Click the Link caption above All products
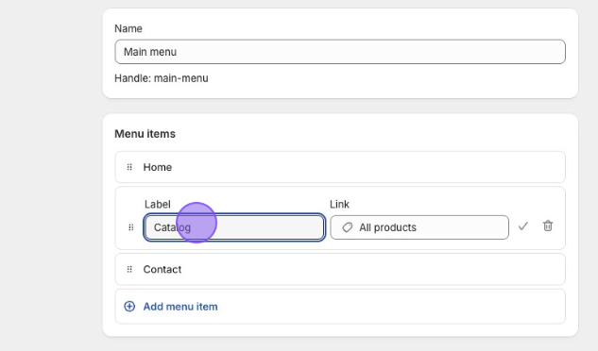 pos(339,204)
